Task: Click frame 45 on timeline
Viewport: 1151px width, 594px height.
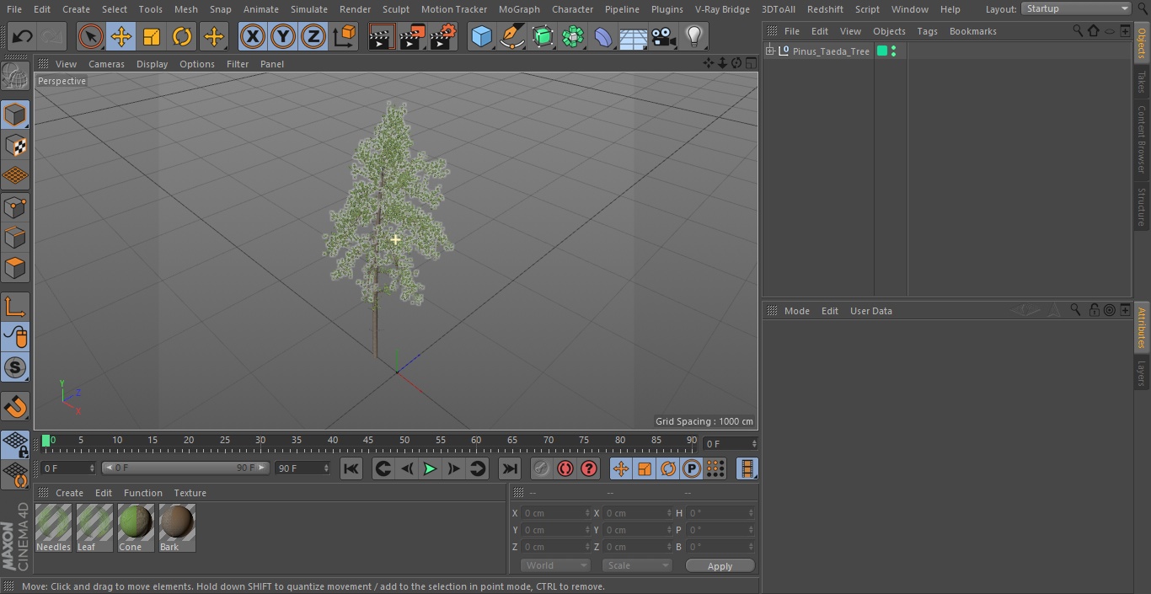Action: click(x=368, y=441)
